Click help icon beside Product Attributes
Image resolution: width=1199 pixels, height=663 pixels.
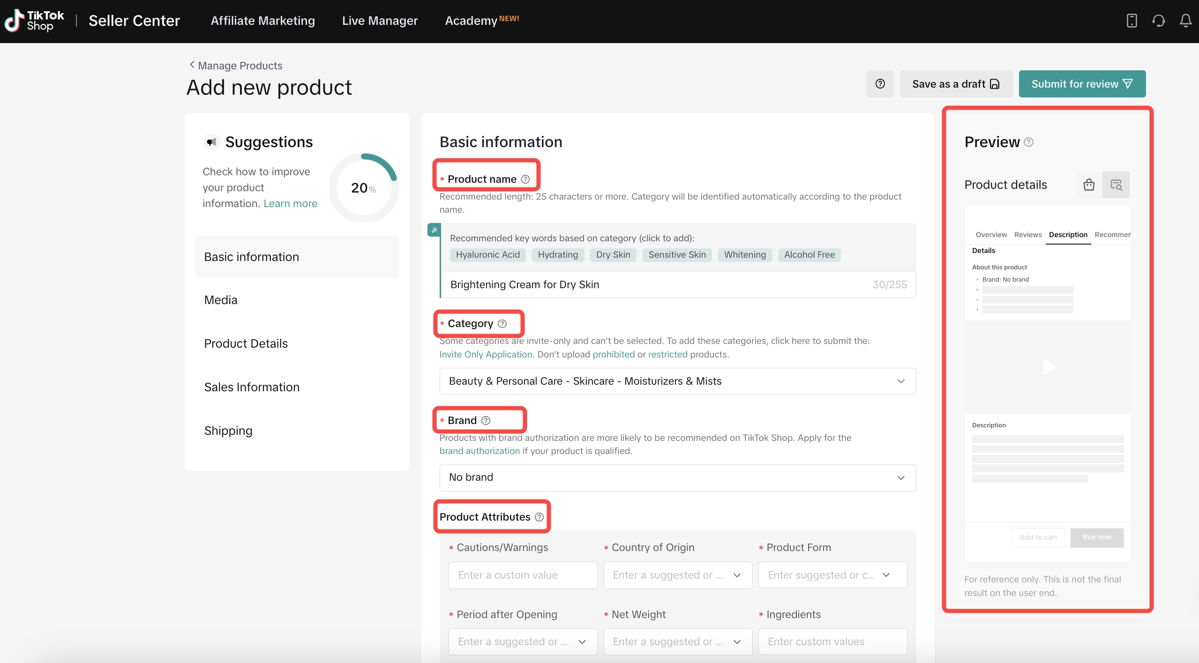(539, 517)
